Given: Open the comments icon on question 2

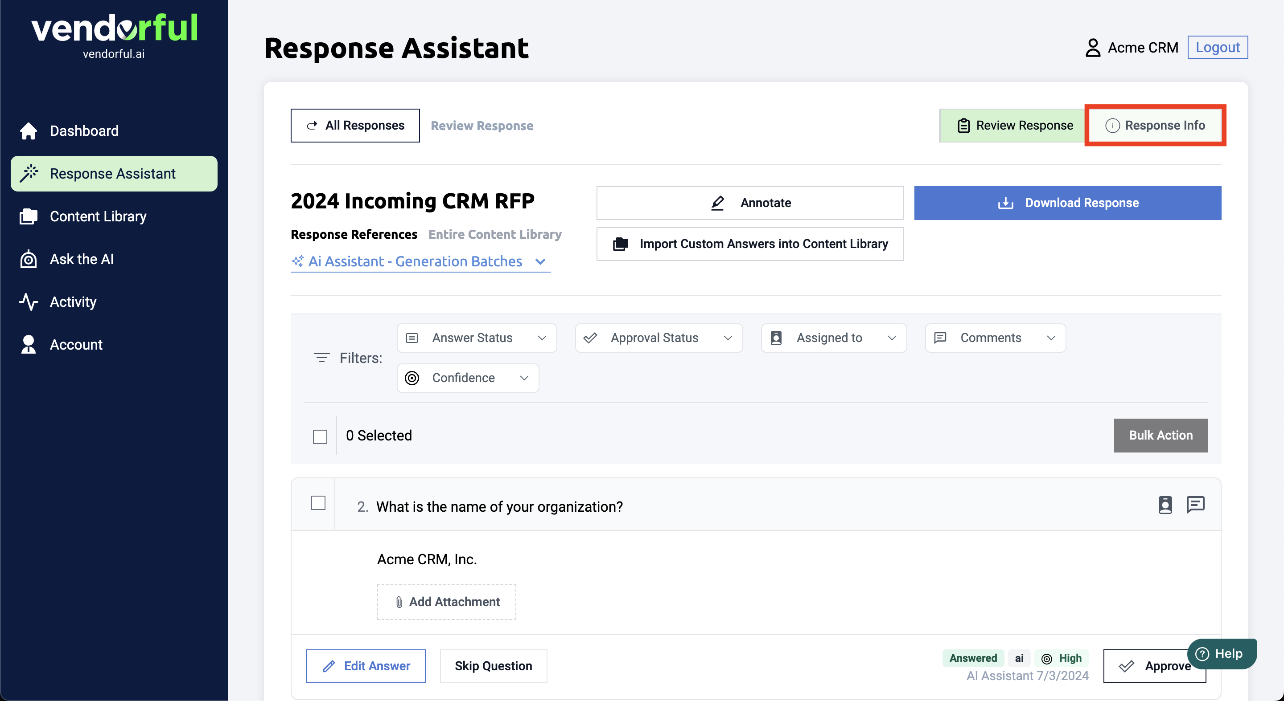Looking at the screenshot, I should coord(1195,505).
